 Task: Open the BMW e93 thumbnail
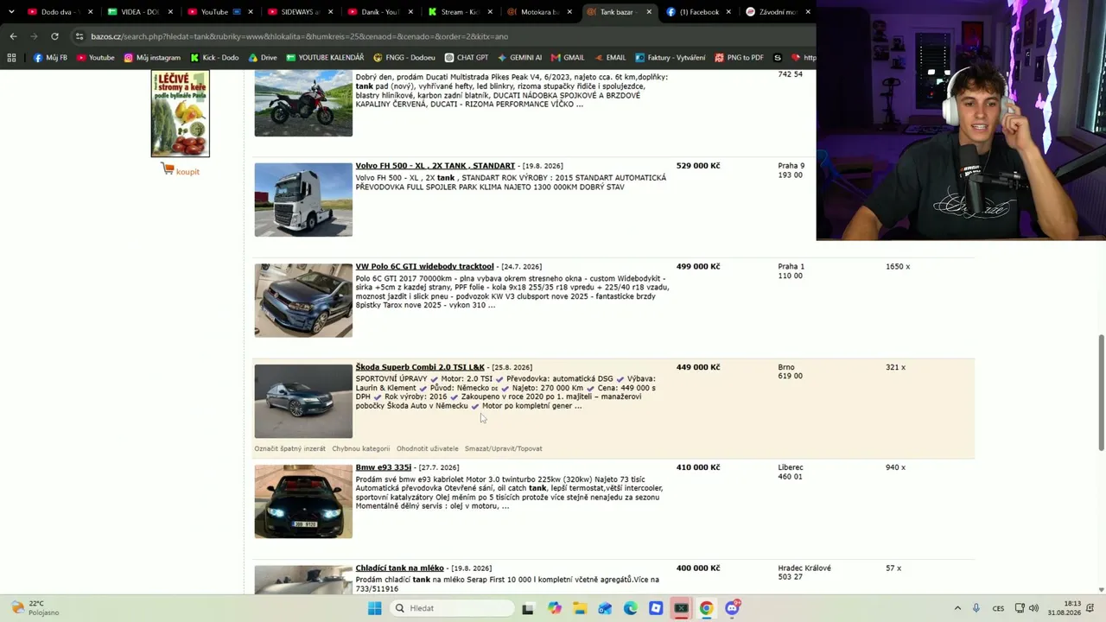[x=303, y=501]
